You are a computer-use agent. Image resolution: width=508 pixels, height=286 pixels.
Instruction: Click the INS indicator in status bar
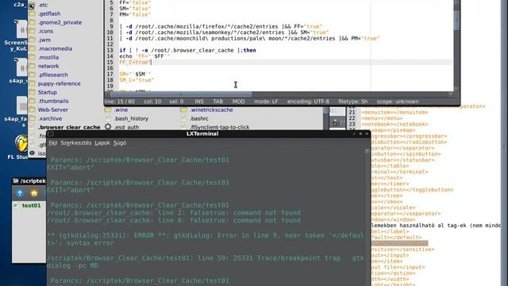pyautogui.click(x=199, y=102)
